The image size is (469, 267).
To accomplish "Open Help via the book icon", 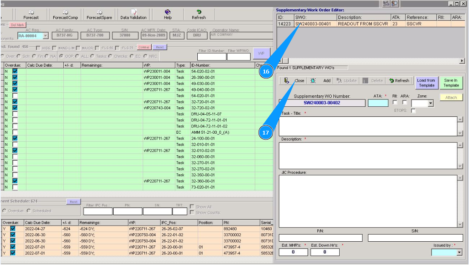I will (168, 15).
